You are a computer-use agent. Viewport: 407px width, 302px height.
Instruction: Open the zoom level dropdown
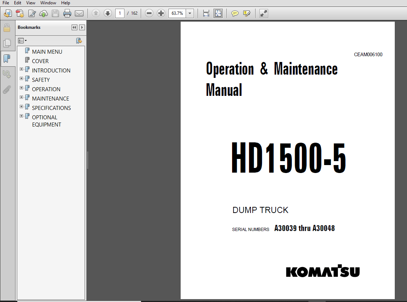coord(189,13)
